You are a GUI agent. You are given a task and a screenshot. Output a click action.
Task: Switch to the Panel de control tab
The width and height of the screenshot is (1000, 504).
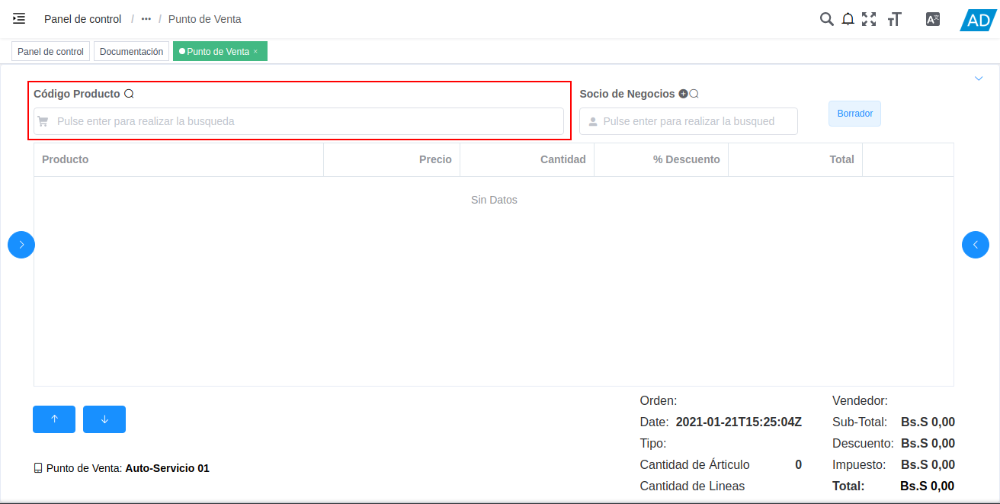point(50,52)
